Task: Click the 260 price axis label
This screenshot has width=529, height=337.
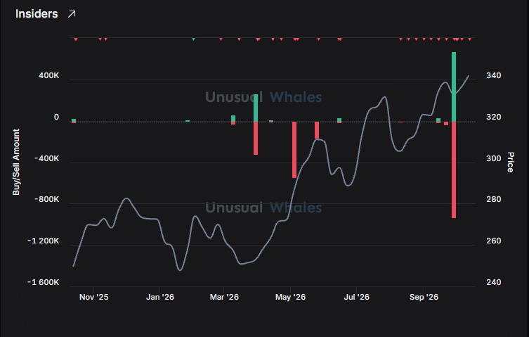Action: click(494, 241)
